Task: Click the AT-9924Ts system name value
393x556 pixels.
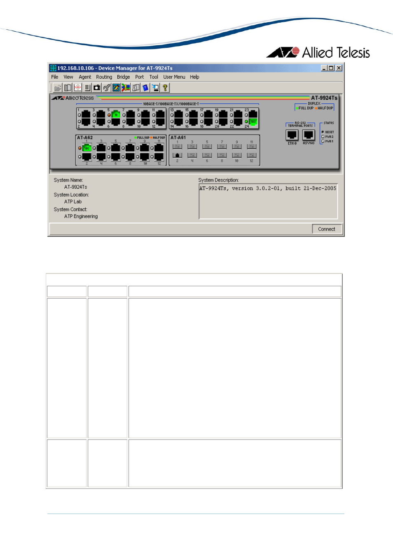Action: 76,187
